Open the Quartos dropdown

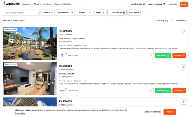pos(84,13)
